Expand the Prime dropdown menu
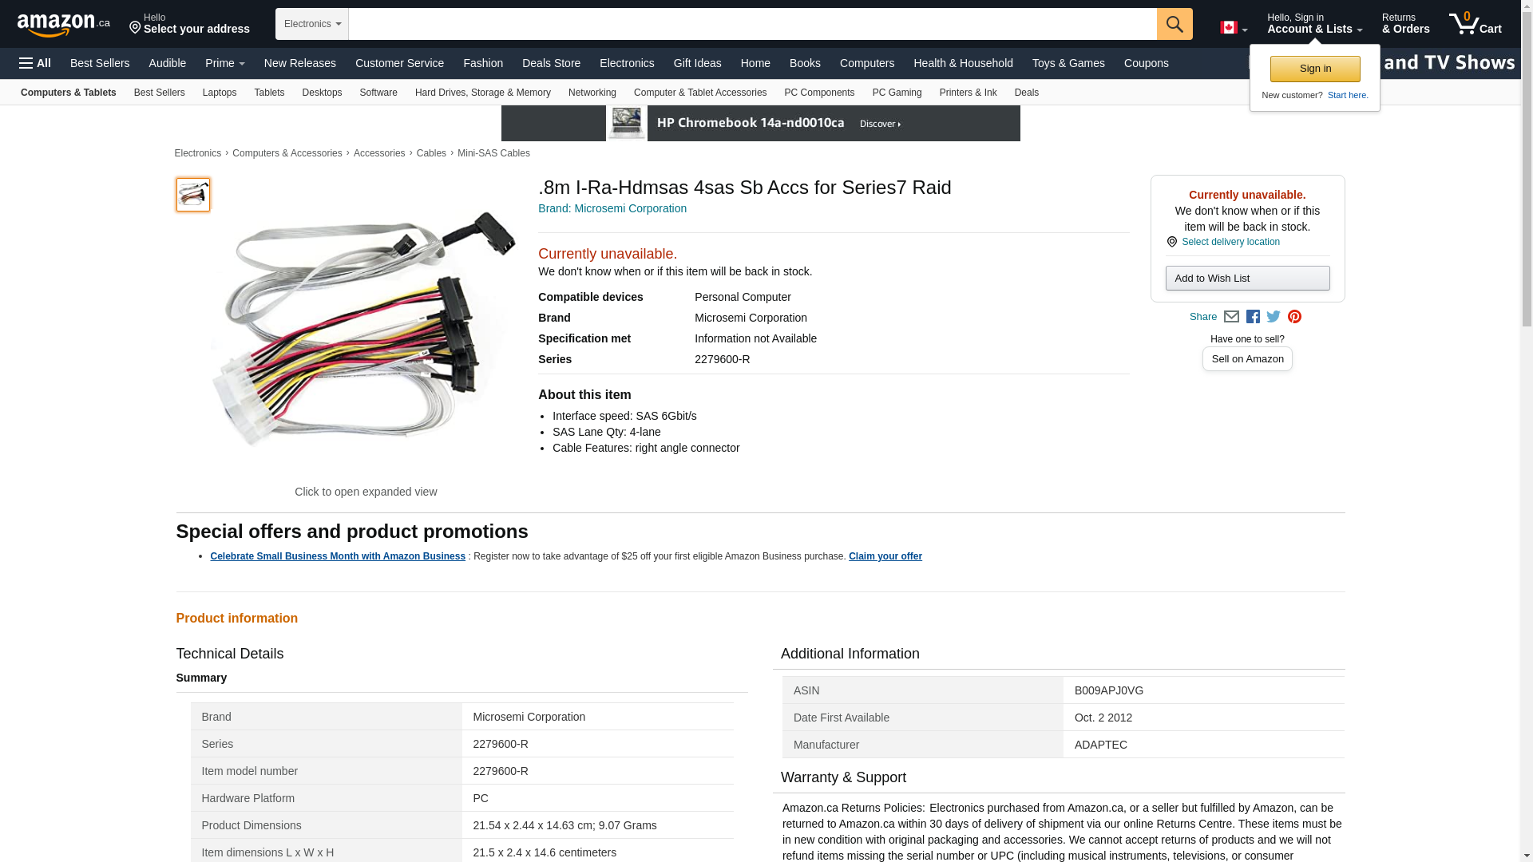Viewport: 1533px width, 862px height. click(224, 63)
